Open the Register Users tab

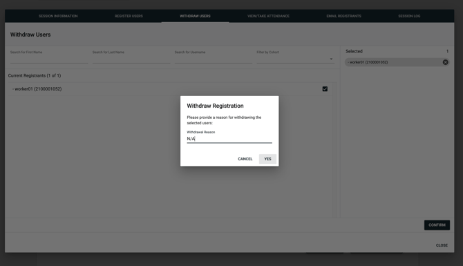(129, 16)
